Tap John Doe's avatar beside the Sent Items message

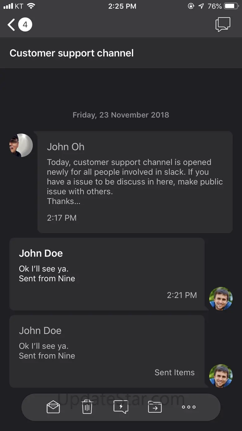[221, 376]
